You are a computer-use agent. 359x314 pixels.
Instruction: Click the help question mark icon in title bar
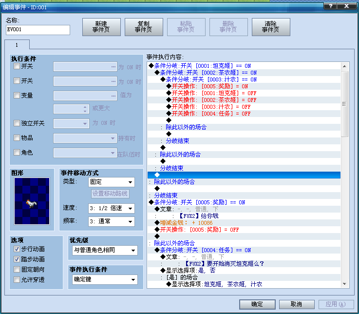330,6
